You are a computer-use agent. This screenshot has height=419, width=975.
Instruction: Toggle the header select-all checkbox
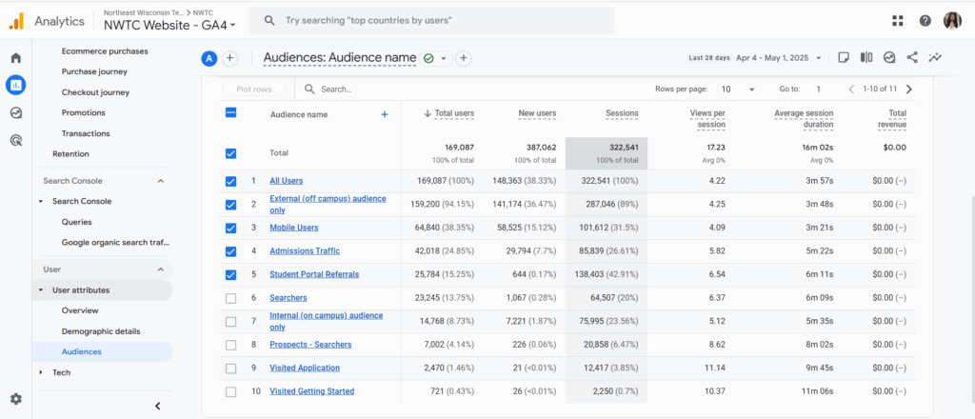230,112
